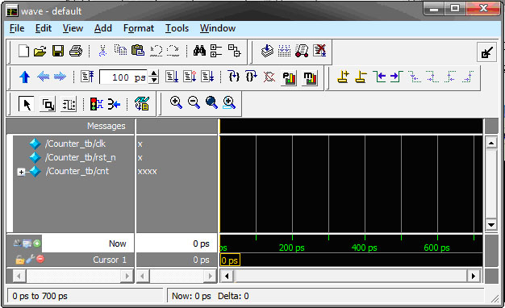This screenshot has width=505, height=308.
Task: Select the /Counter_tb/clk signal
Action: pyautogui.click(x=75, y=144)
